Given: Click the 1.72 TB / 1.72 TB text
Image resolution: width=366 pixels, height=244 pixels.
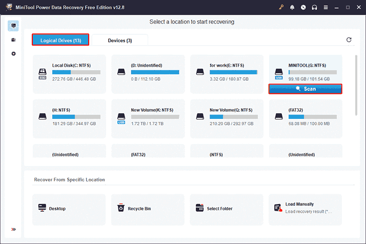Looking at the screenshot, I should coord(147,124).
